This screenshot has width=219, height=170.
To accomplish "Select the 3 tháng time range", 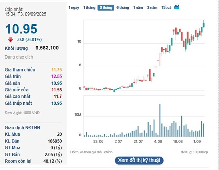I will (x=106, y=8).
